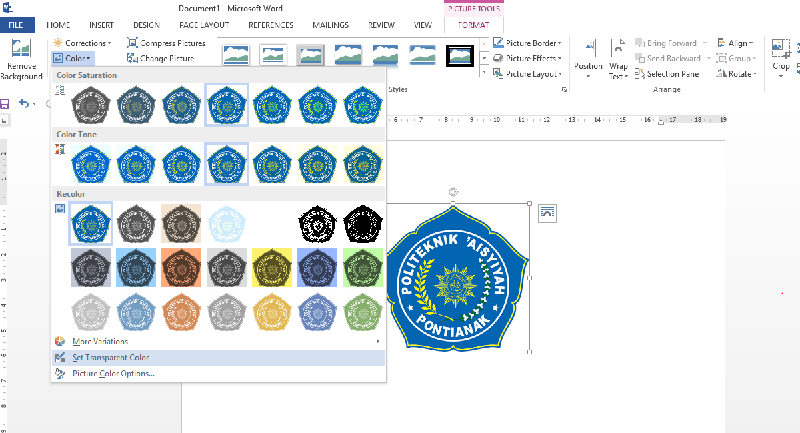Viewport: 800px width, 433px height.
Task: Open the REVIEW tab
Action: coord(381,25)
